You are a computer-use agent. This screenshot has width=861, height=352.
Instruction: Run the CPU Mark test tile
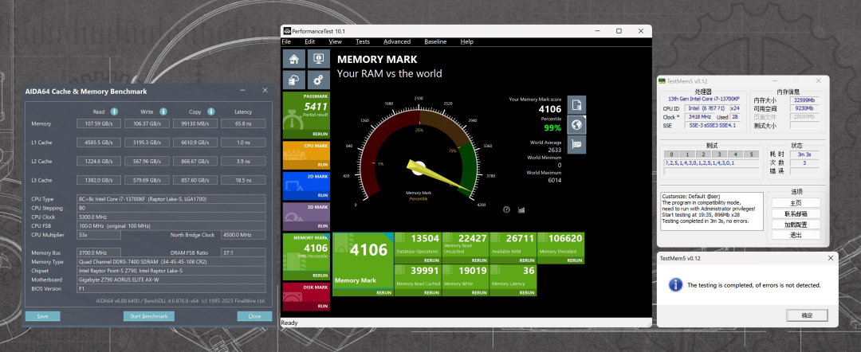click(306, 155)
